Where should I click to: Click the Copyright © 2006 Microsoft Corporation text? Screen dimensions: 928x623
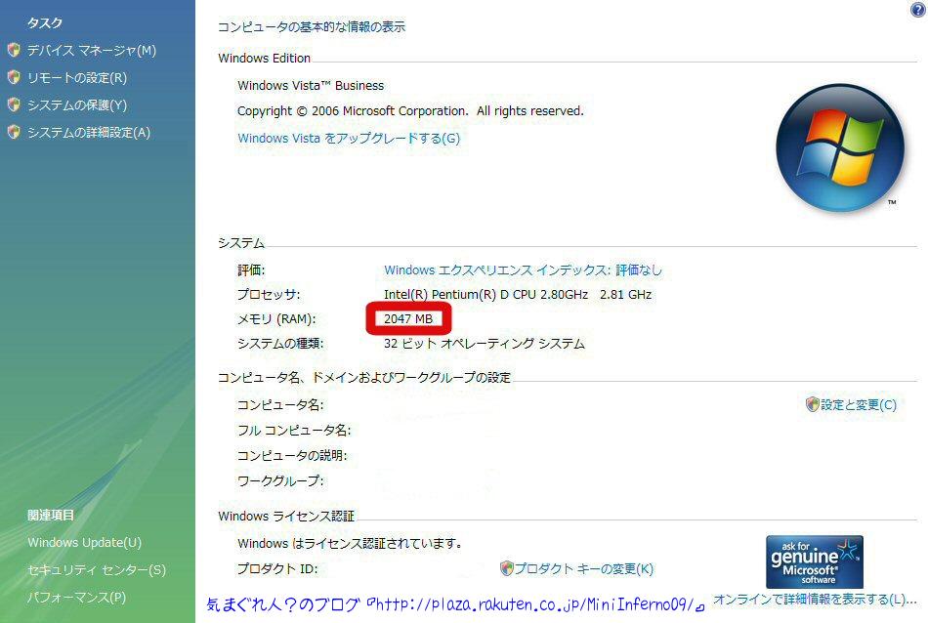(x=410, y=110)
